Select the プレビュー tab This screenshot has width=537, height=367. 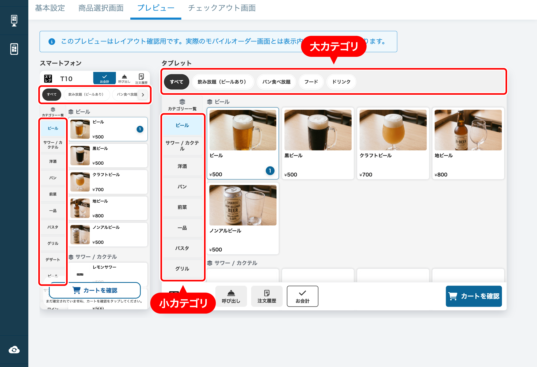tap(156, 8)
